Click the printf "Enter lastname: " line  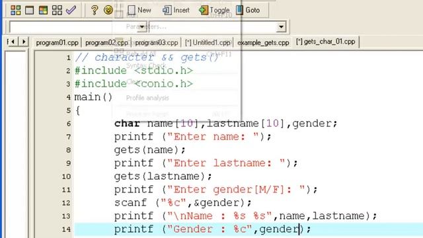coord(206,163)
